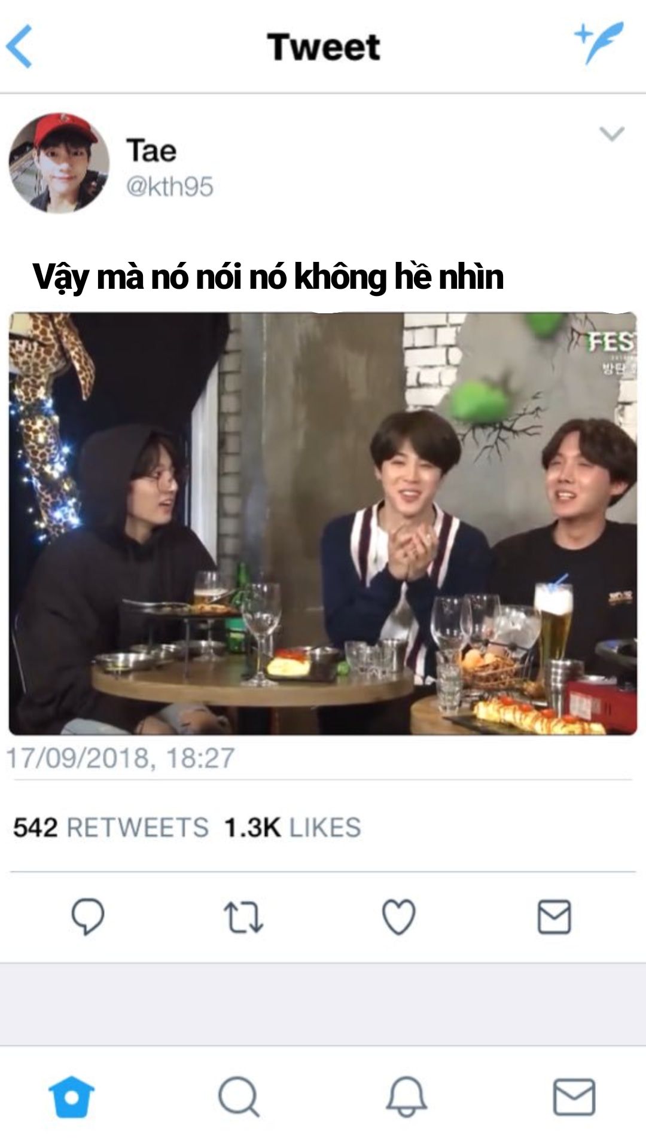
Task: Switch to the Home tab
Action: 72,1097
